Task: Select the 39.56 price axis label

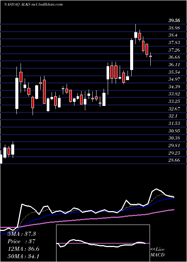Action: [x=174, y=21]
